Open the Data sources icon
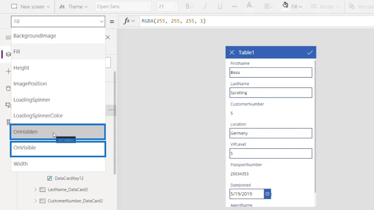 pos(8,88)
